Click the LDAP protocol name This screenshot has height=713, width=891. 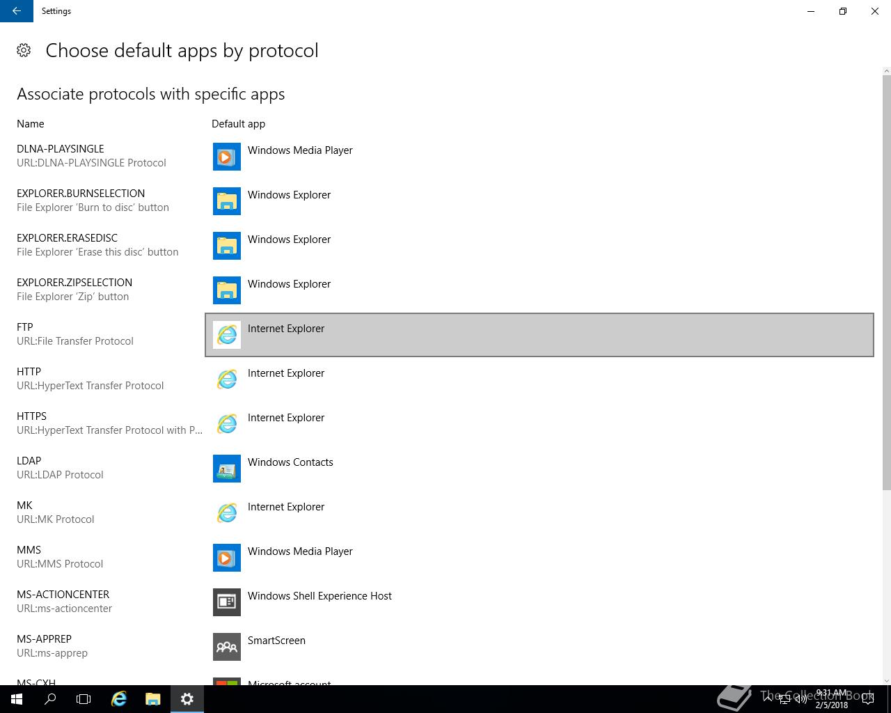(29, 461)
